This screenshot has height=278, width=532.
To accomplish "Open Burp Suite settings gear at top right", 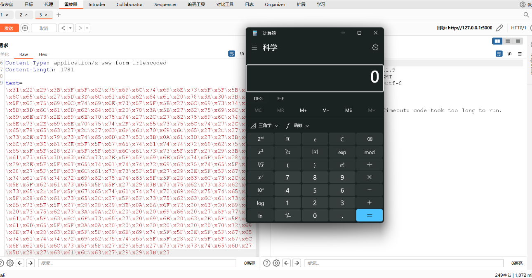I will pyautogui.click(x=523, y=5).
